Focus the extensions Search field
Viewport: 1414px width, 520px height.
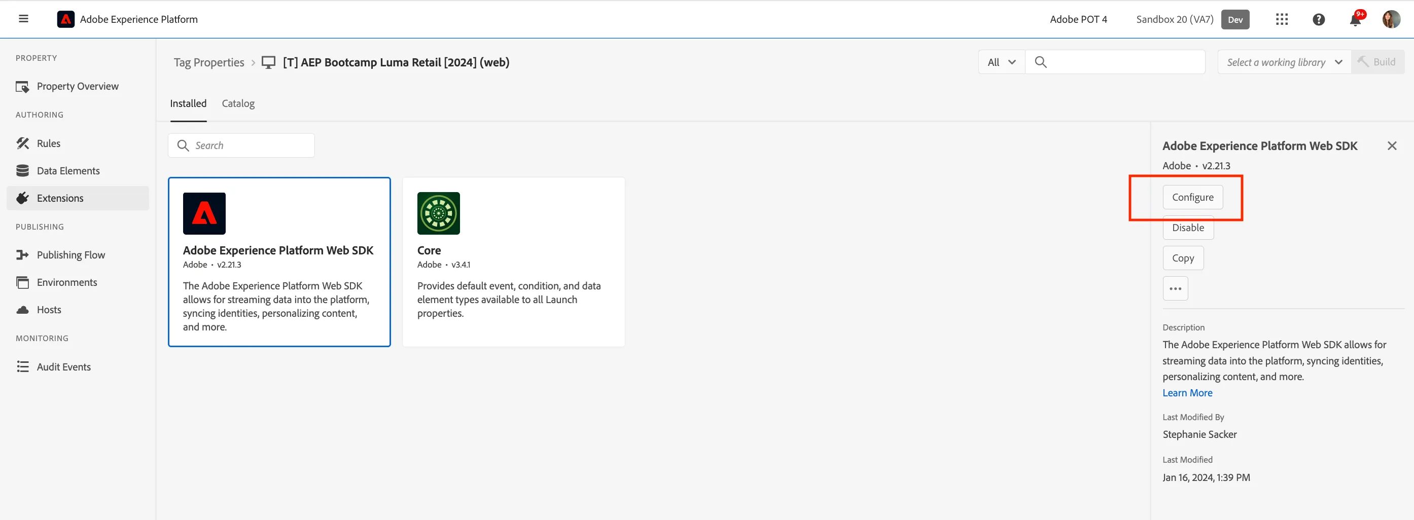pyautogui.click(x=241, y=145)
